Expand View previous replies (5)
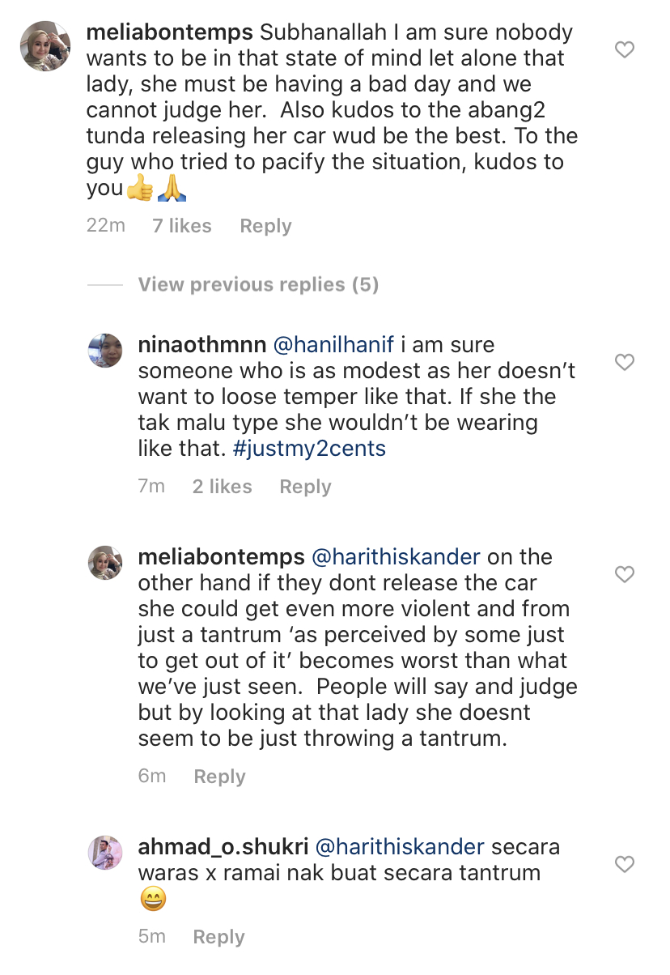The width and height of the screenshot is (670, 975). click(x=258, y=284)
